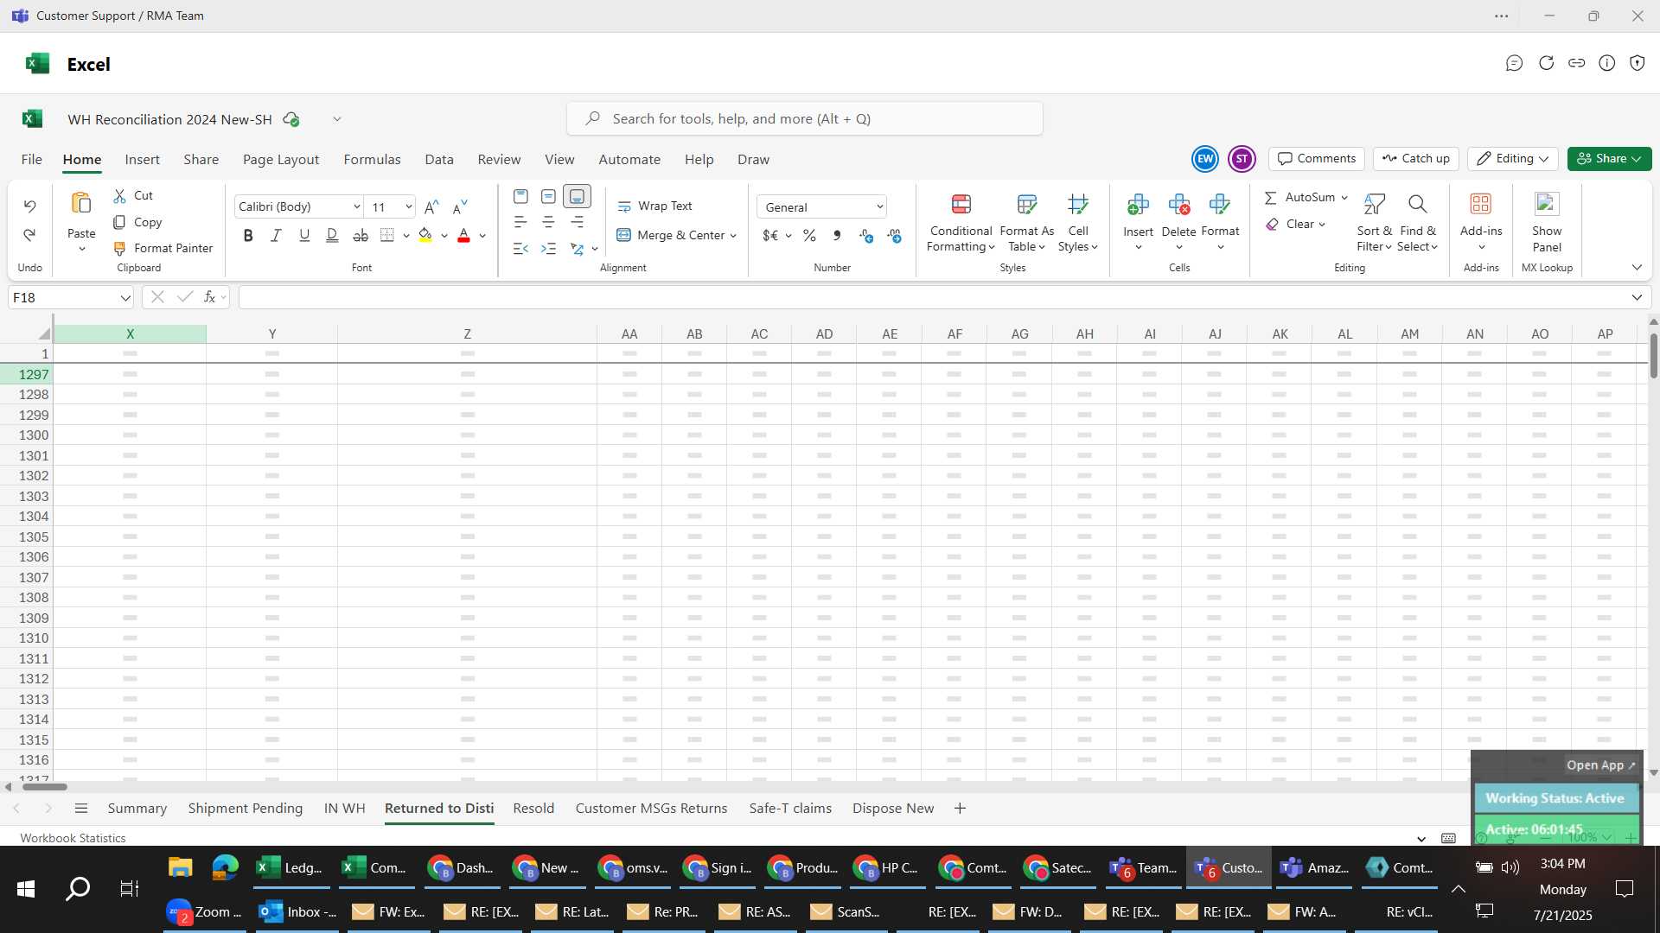
Task: Center text horizontally
Action: point(548,222)
